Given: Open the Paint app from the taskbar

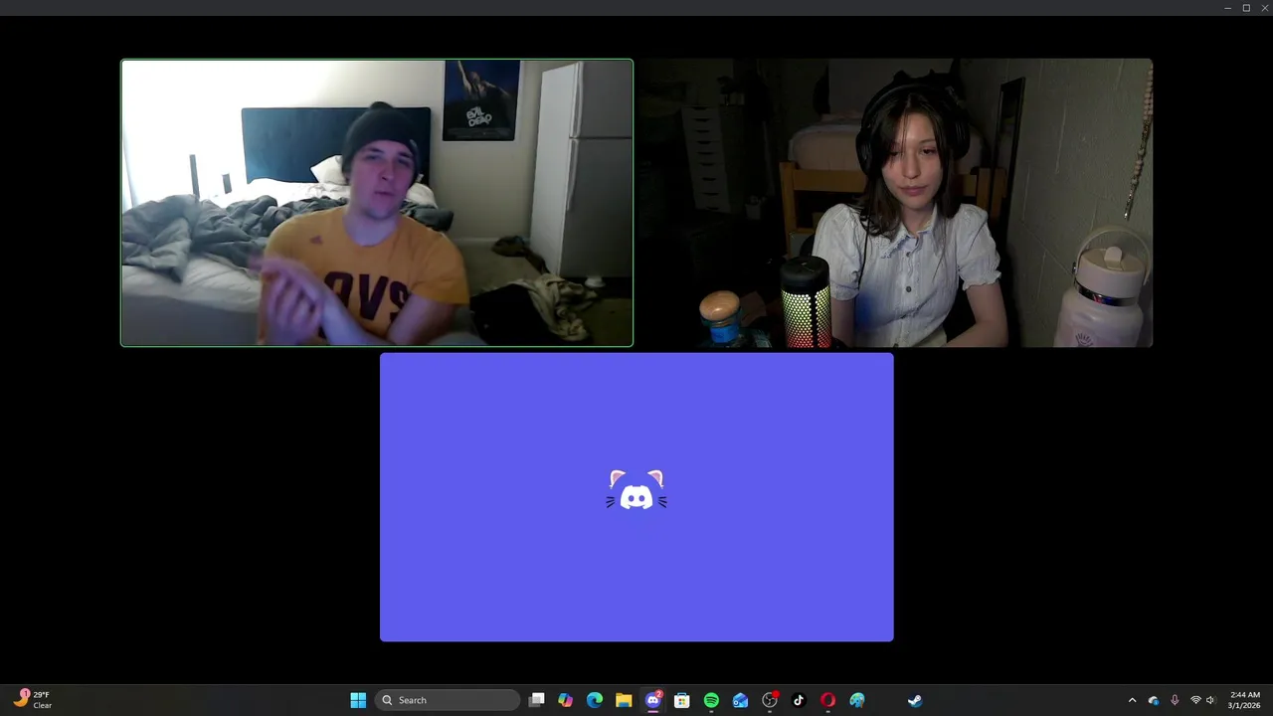Looking at the screenshot, I should click(857, 700).
